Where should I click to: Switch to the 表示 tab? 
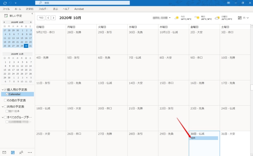click(55, 9)
